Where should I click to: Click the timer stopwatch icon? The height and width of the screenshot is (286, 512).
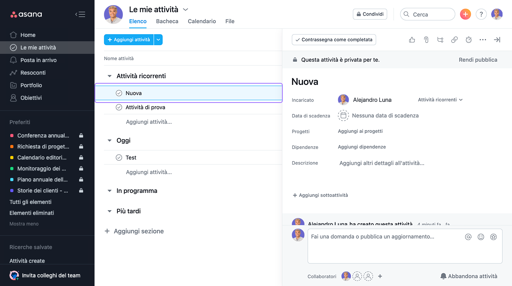[x=469, y=40]
